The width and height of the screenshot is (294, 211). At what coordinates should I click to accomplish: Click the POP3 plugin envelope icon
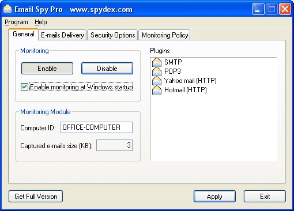[157, 71]
